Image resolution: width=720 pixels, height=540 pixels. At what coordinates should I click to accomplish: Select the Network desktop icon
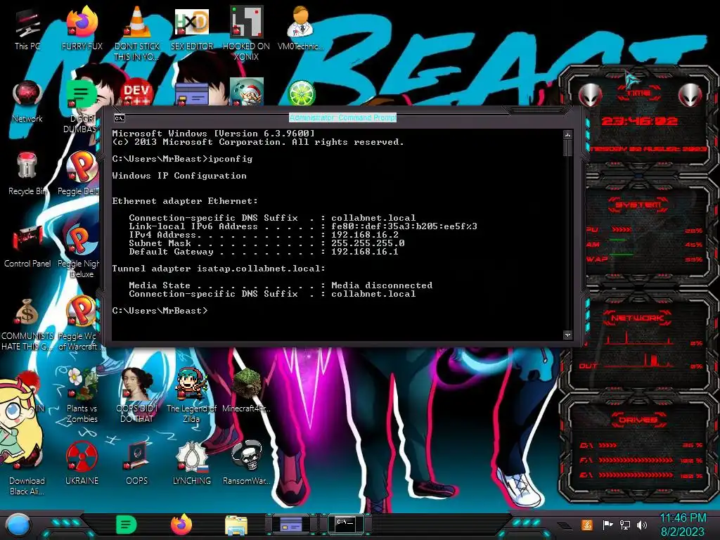point(27,102)
